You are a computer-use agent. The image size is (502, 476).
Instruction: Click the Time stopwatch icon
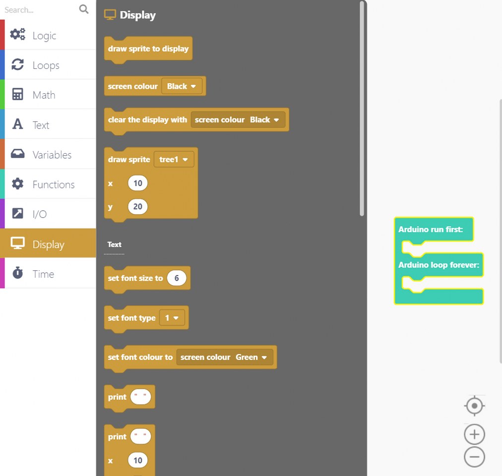pyautogui.click(x=17, y=273)
